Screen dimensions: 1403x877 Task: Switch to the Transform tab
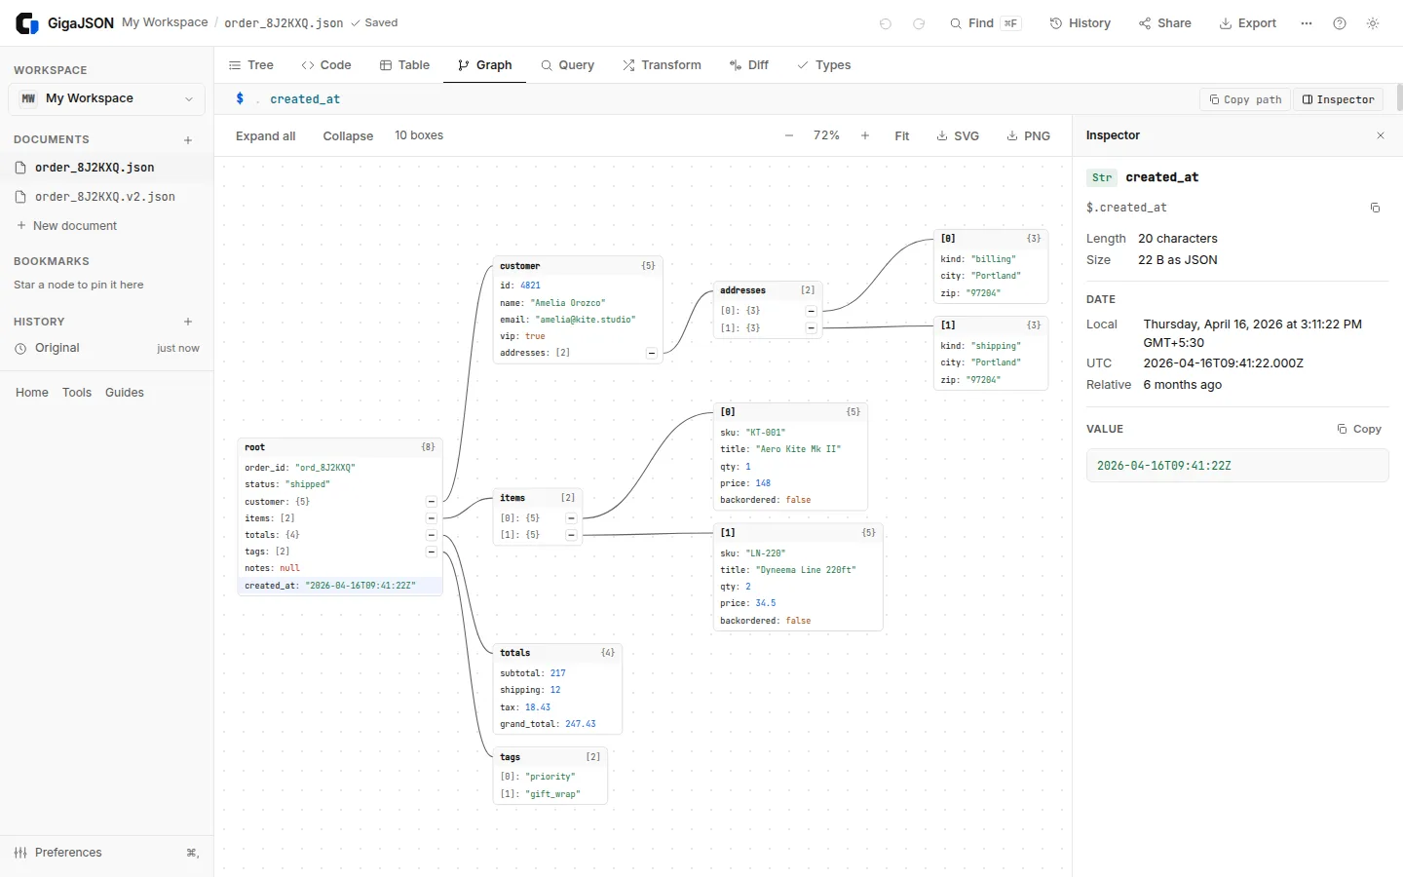(663, 65)
